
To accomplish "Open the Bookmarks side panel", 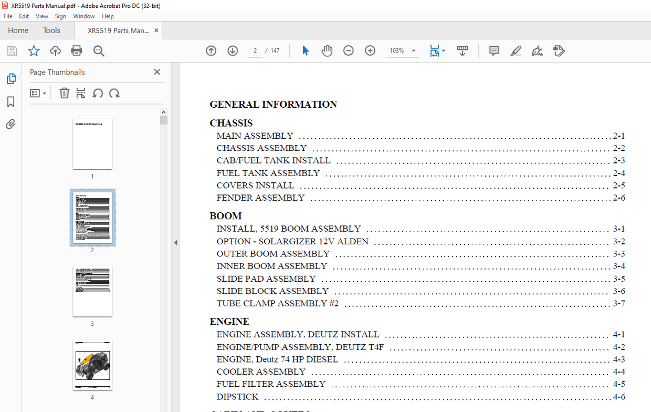I will pos(11,102).
